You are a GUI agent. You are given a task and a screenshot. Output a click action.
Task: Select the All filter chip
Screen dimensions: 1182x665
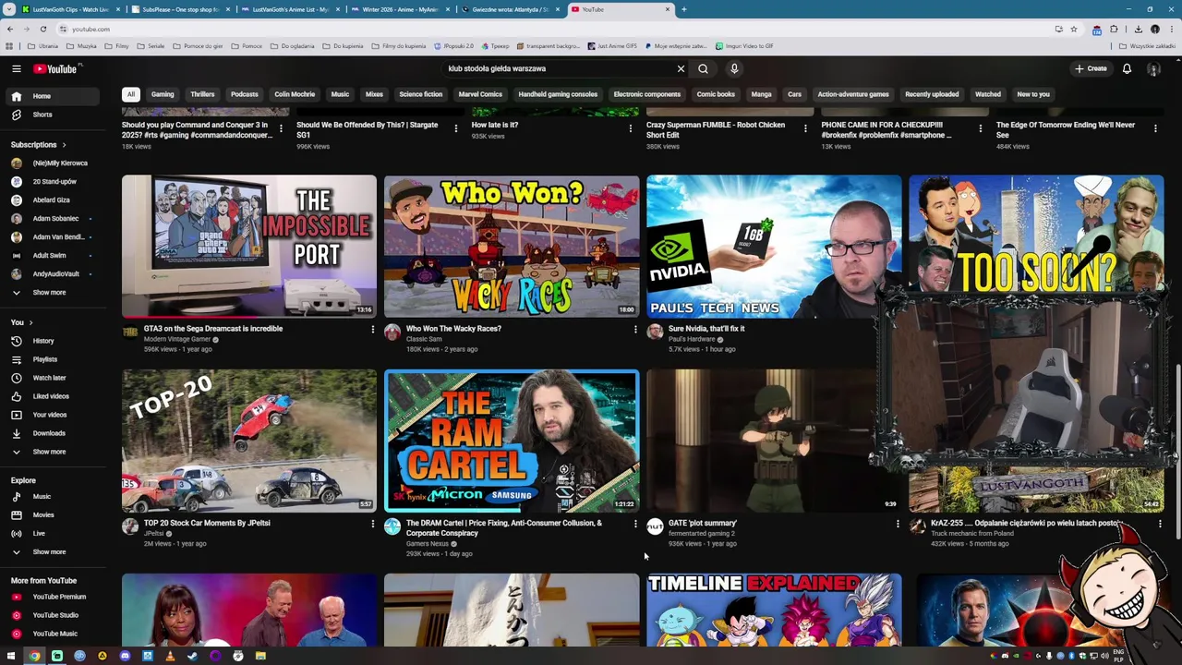(131, 94)
